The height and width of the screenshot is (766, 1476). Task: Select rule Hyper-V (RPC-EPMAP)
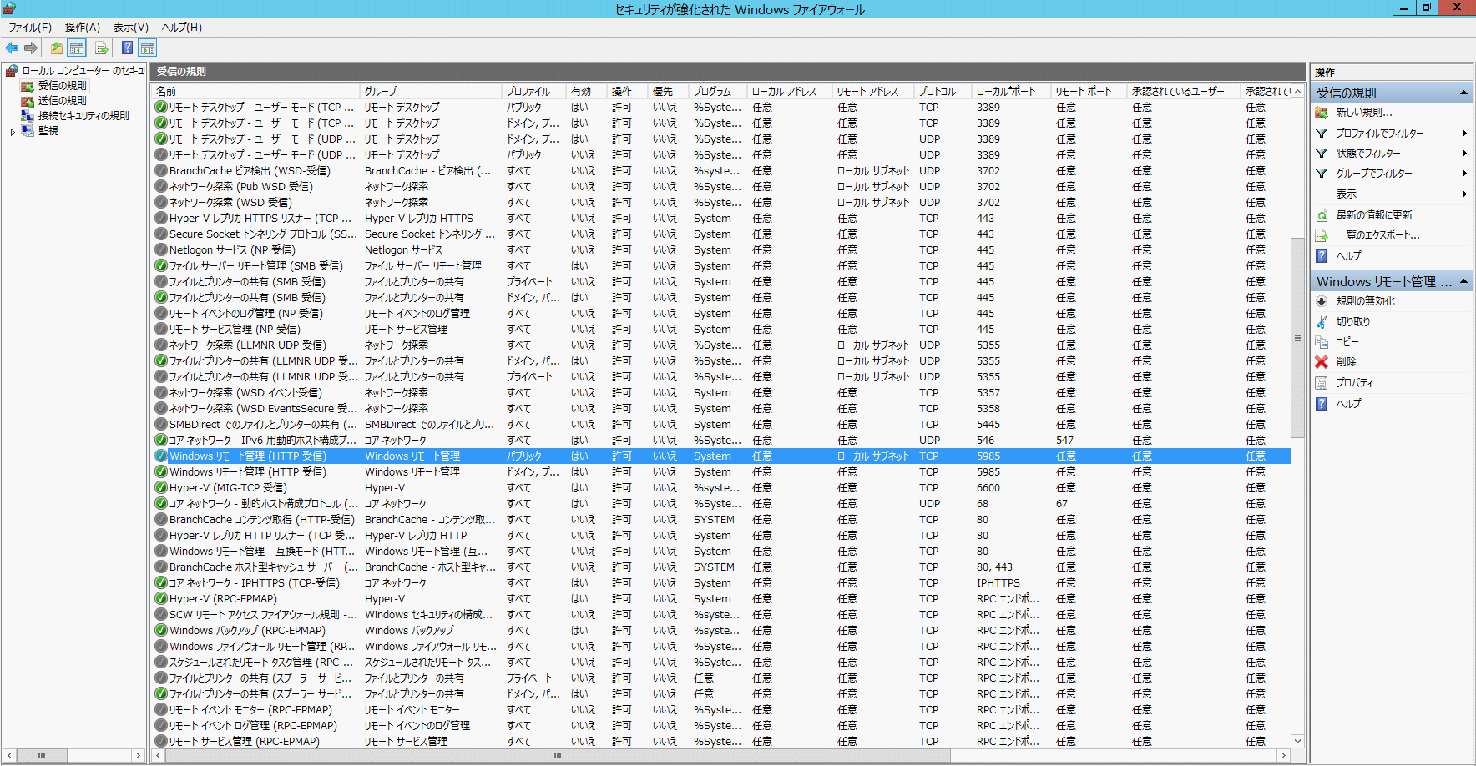721,599
